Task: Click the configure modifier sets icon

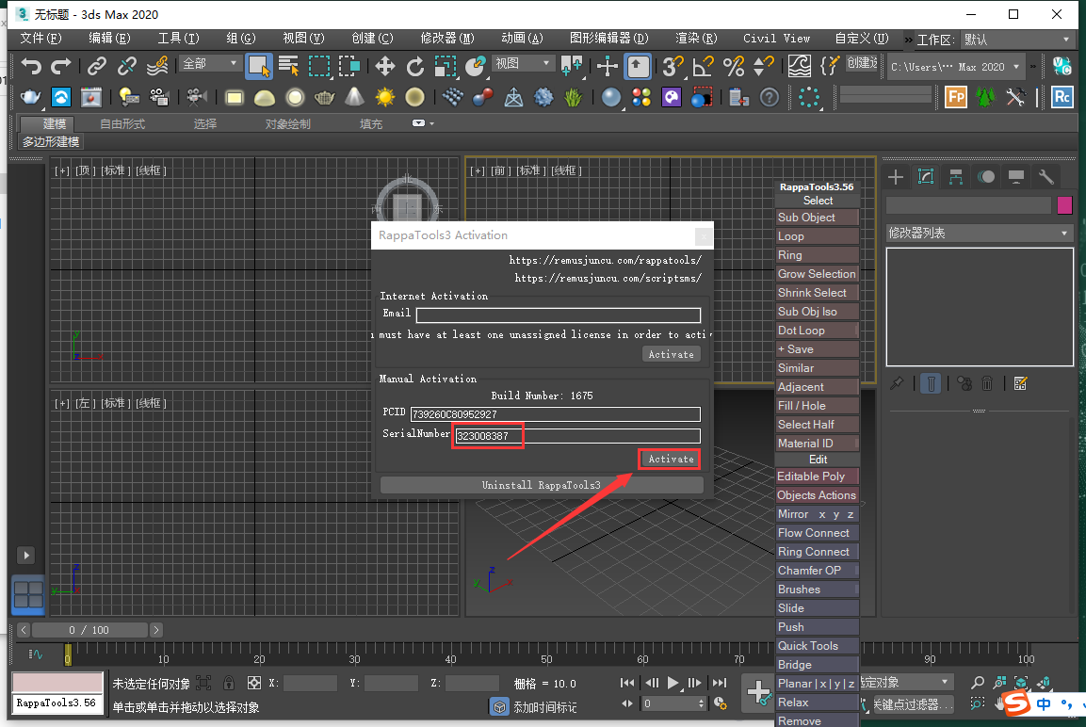Action: click(1020, 383)
